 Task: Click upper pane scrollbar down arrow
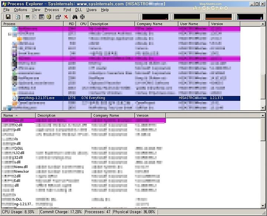[x=263, y=108]
